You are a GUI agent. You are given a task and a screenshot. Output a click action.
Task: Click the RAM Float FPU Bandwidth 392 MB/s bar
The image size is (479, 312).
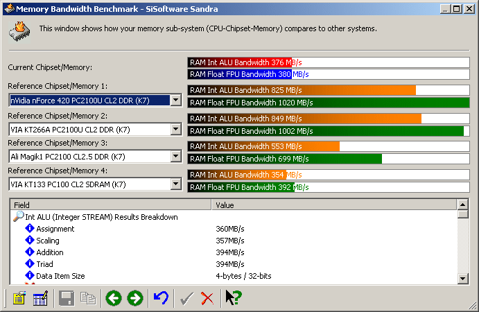click(329, 187)
